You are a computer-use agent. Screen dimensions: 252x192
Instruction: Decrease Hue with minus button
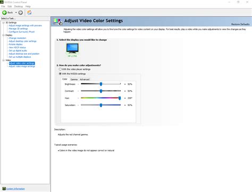(78, 98)
